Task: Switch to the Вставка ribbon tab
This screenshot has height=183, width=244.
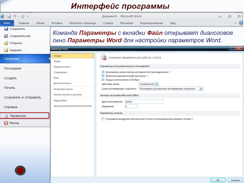Action: (57, 23)
